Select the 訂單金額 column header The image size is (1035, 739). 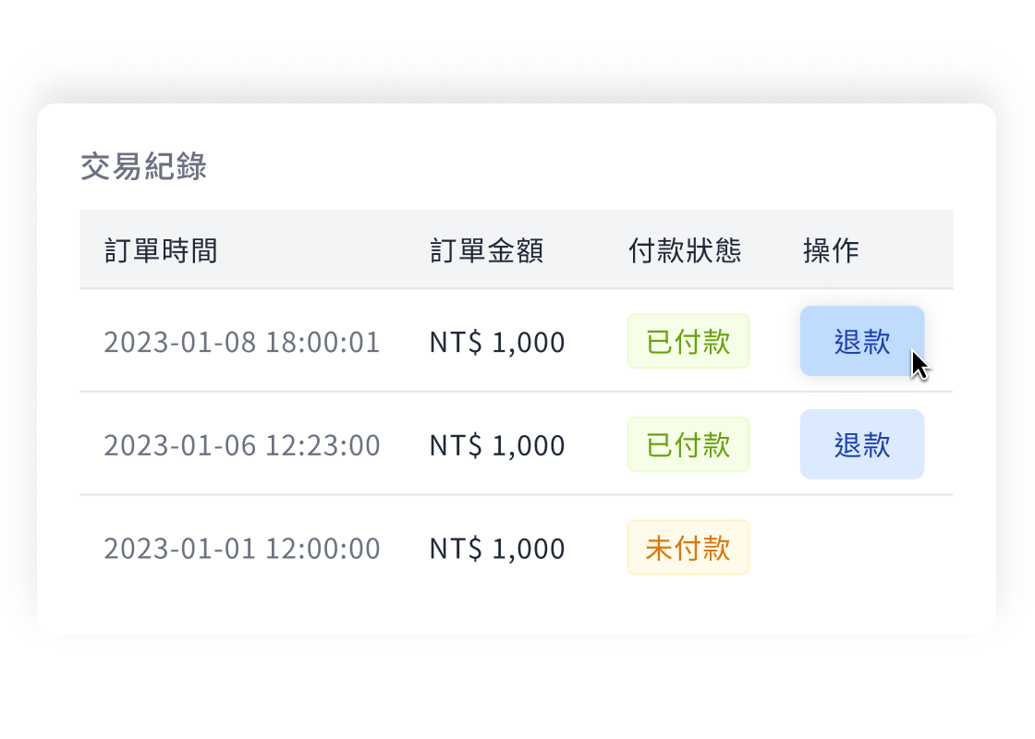pos(486,250)
